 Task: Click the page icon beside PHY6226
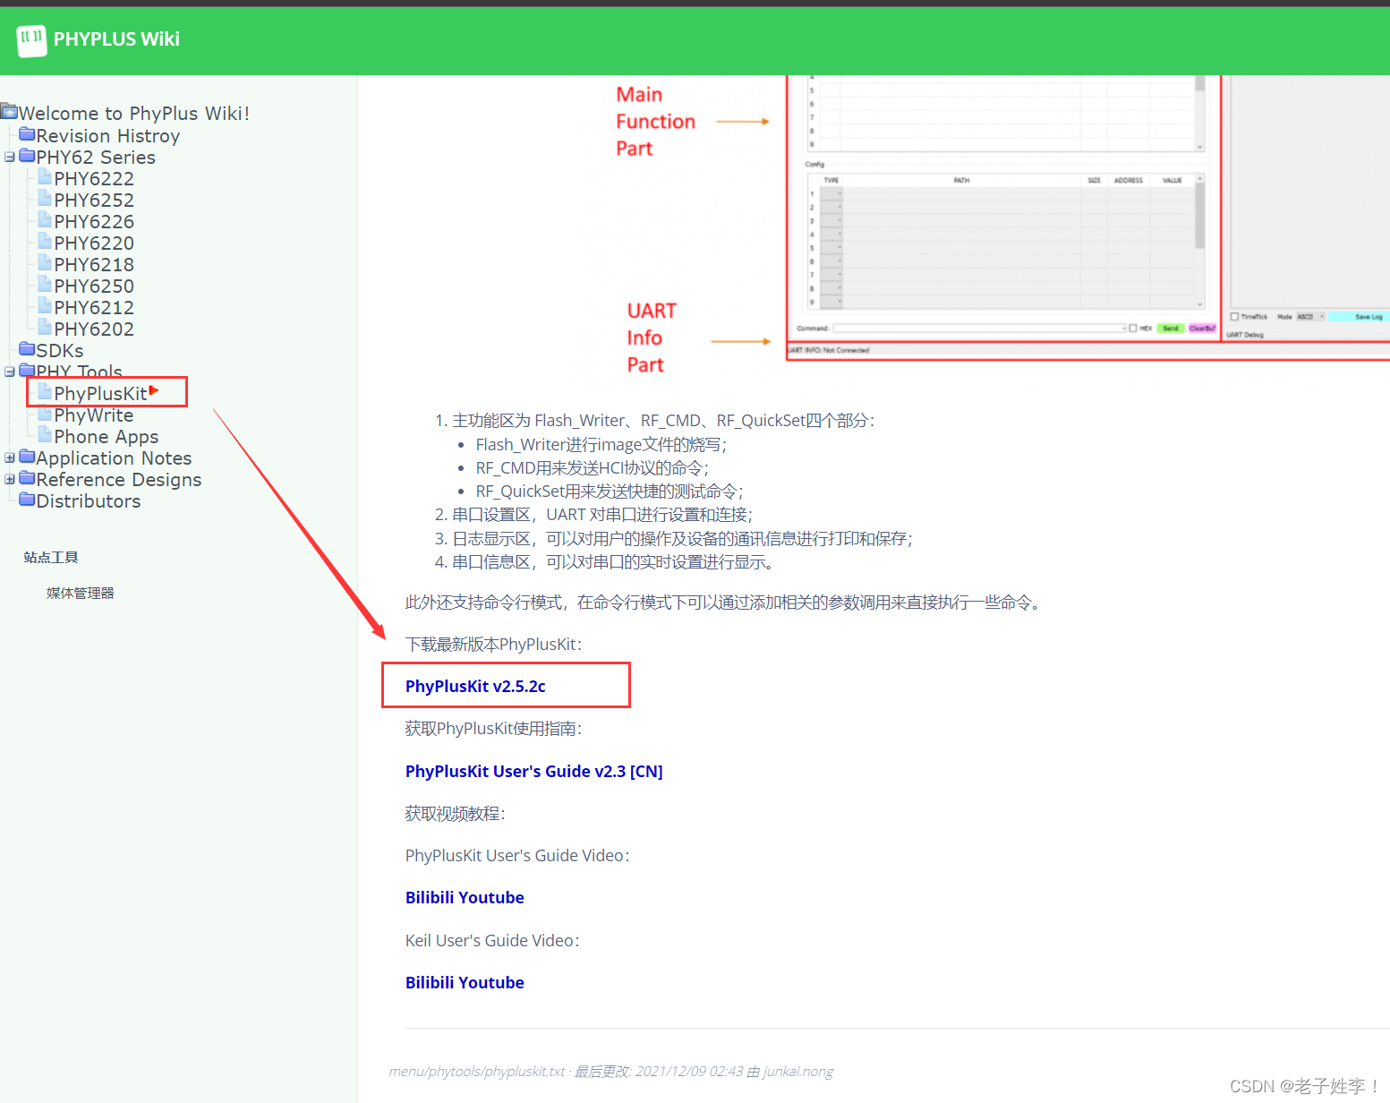[x=45, y=220]
